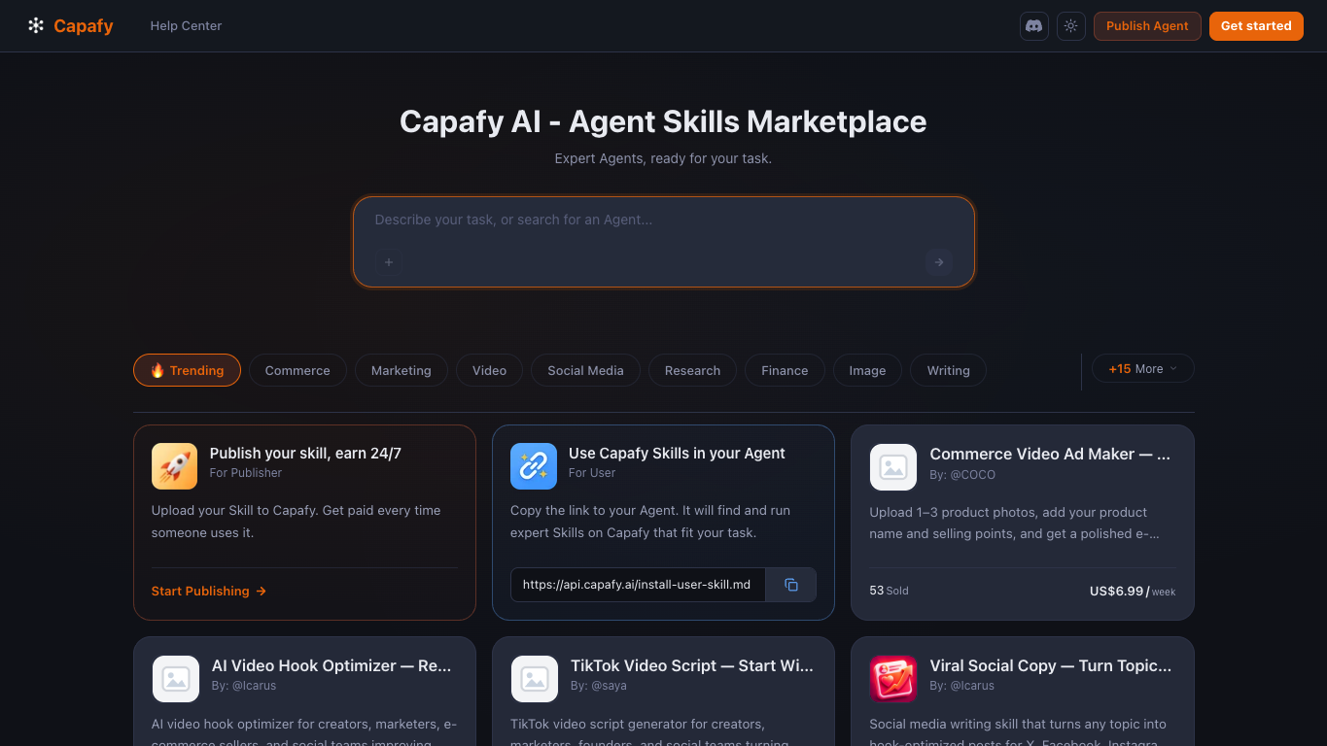Click the Capafy logo icon
1327x746 pixels.
[36, 26]
